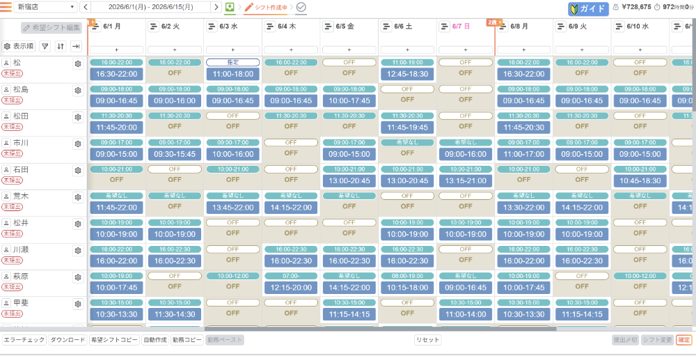The width and height of the screenshot is (696, 356).
Task: Click the 自動作成 button
Action: (x=155, y=340)
